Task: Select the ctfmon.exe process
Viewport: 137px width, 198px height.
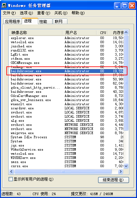Action: pyautogui.click(x=66, y=58)
